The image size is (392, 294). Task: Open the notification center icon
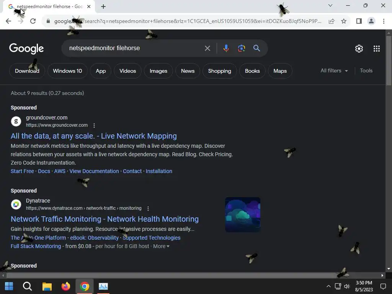383,286
